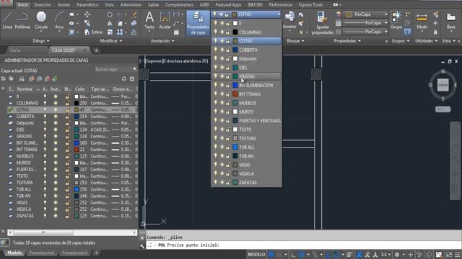462x259 pixels.
Task: Open the Paramétrico ribbon tab
Action: click(x=87, y=5)
